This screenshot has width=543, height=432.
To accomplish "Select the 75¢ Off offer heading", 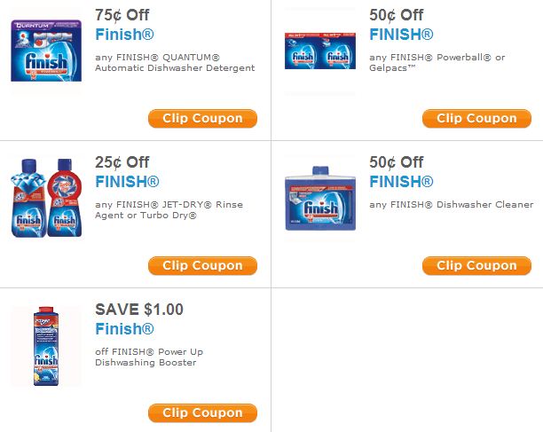I will pos(122,15).
